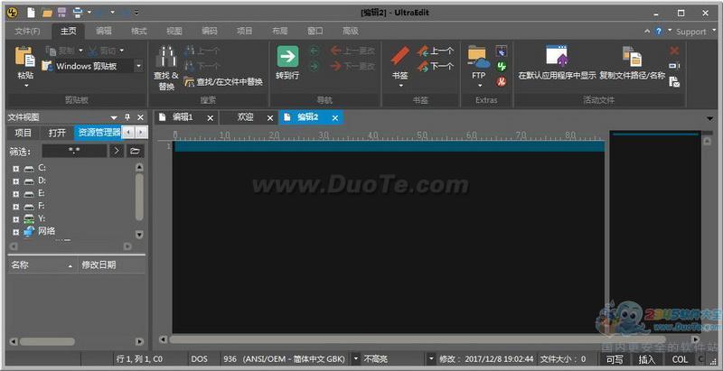Open the FTP cloud folder icon
The width and height of the screenshot is (723, 371).
coord(479,57)
